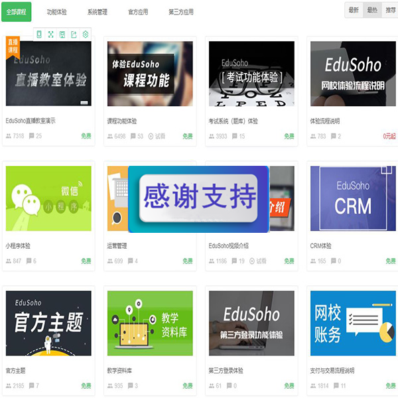
Task: Select the 全部课程 category tab
Action: coord(16,12)
